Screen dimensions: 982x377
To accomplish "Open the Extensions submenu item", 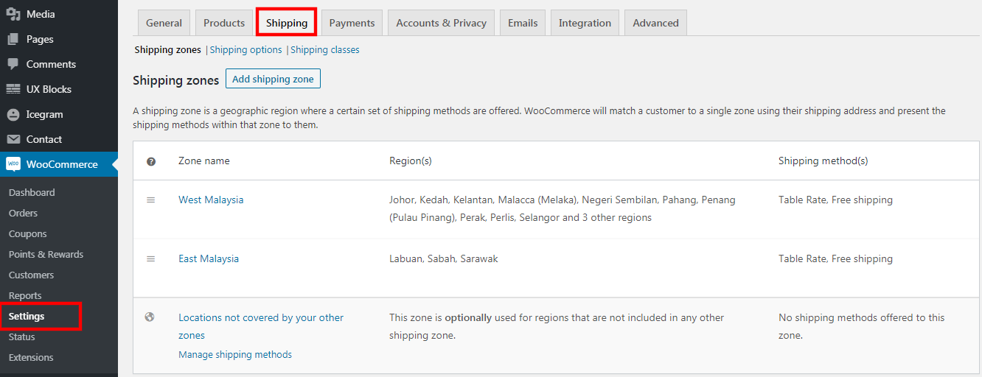I will (31, 357).
